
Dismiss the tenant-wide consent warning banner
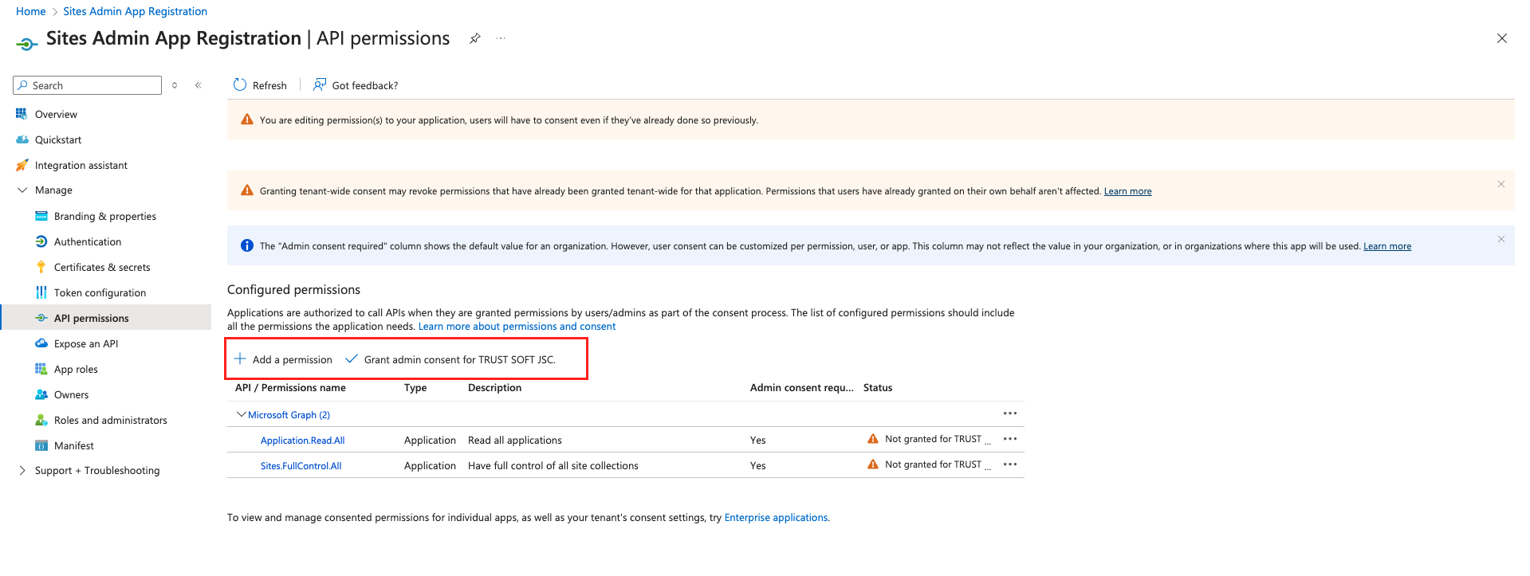pyautogui.click(x=1501, y=184)
